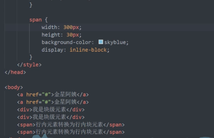Click the 'display: inline-block;' line
The height and width of the screenshot is (138, 214).
pyautogui.click(x=75, y=50)
